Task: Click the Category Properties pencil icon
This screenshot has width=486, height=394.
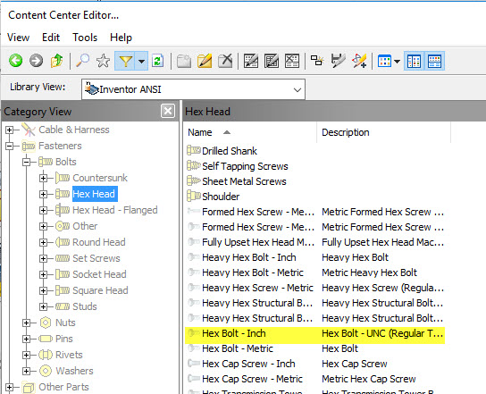Action: pyautogui.click(x=205, y=61)
